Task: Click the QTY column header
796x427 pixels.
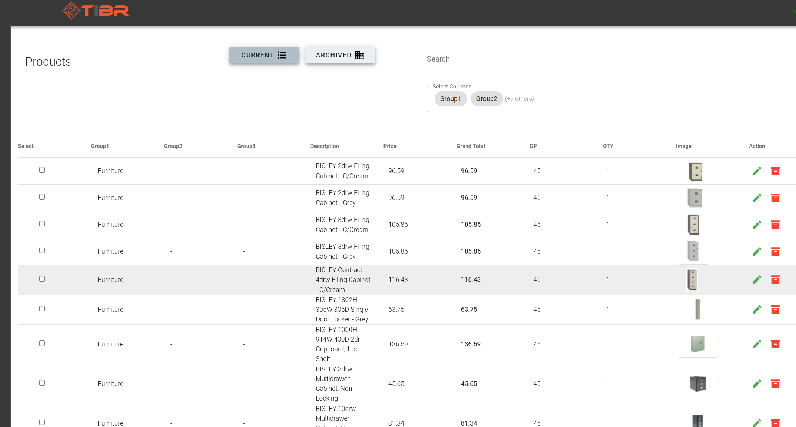Action: click(608, 146)
